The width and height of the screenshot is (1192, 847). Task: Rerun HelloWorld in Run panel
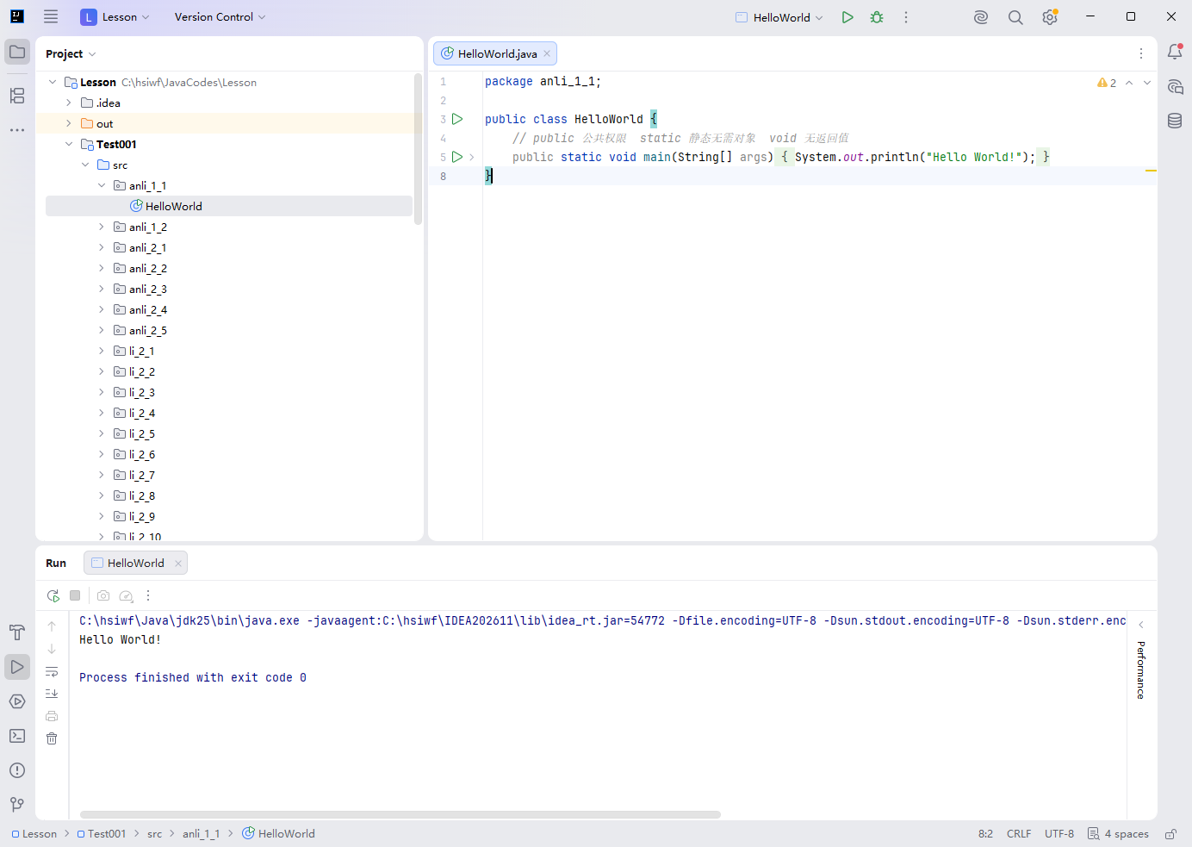(53, 595)
